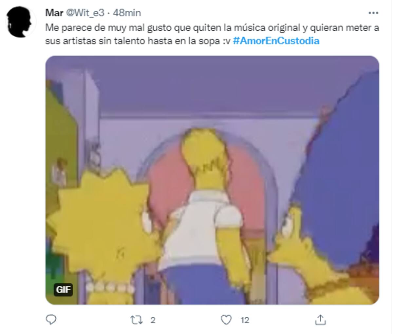Click Lisa's pearl necklace in the GIF
393x334 pixels.
tap(110, 288)
